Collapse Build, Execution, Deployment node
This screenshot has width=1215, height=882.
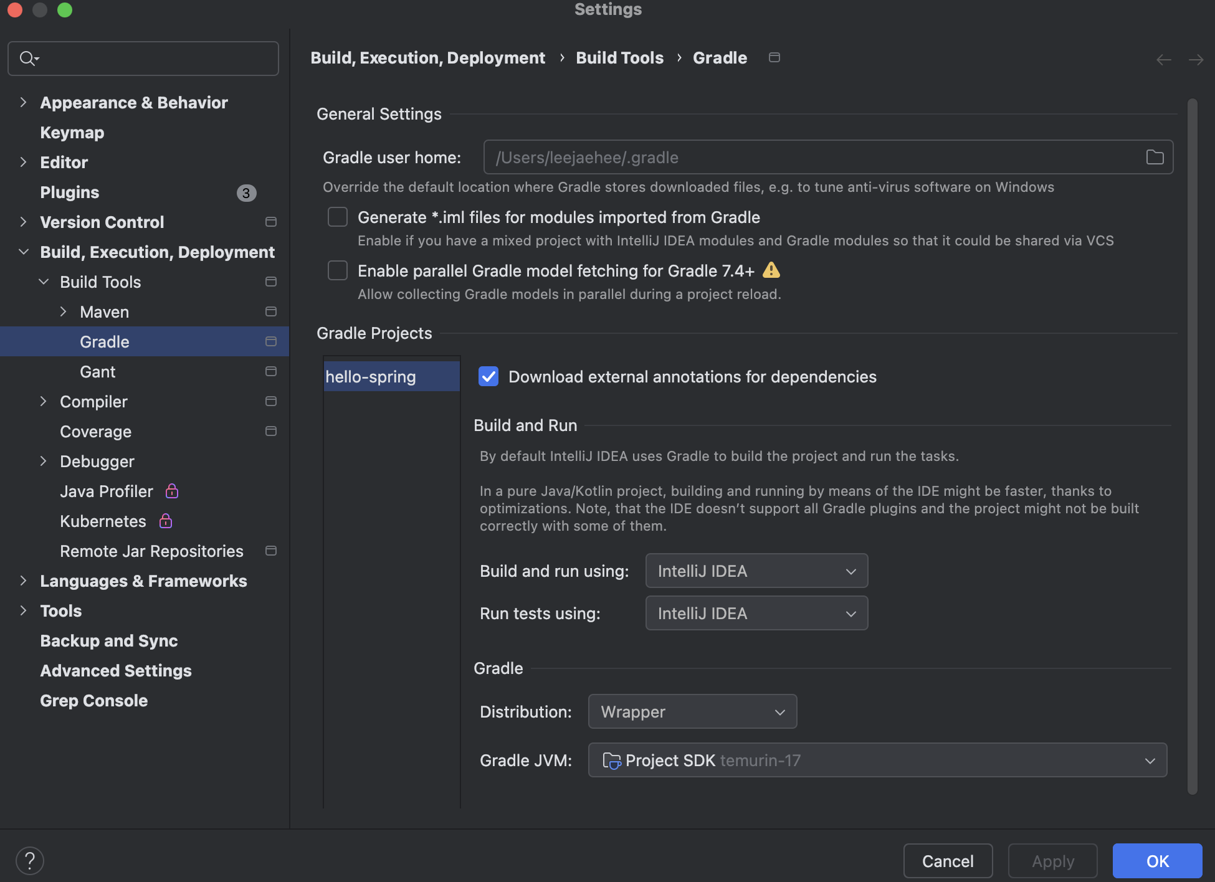pos(23,252)
